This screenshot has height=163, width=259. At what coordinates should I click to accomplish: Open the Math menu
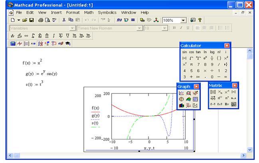[x=89, y=12]
